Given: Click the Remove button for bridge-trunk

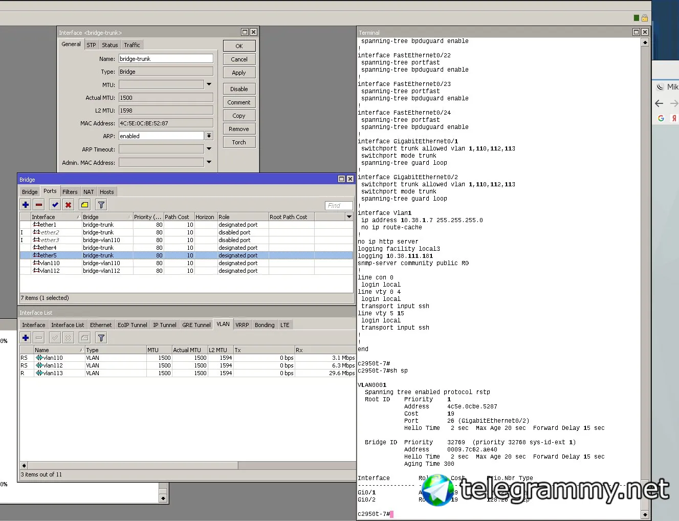Looking at the screenshot, I should point(239,129).
